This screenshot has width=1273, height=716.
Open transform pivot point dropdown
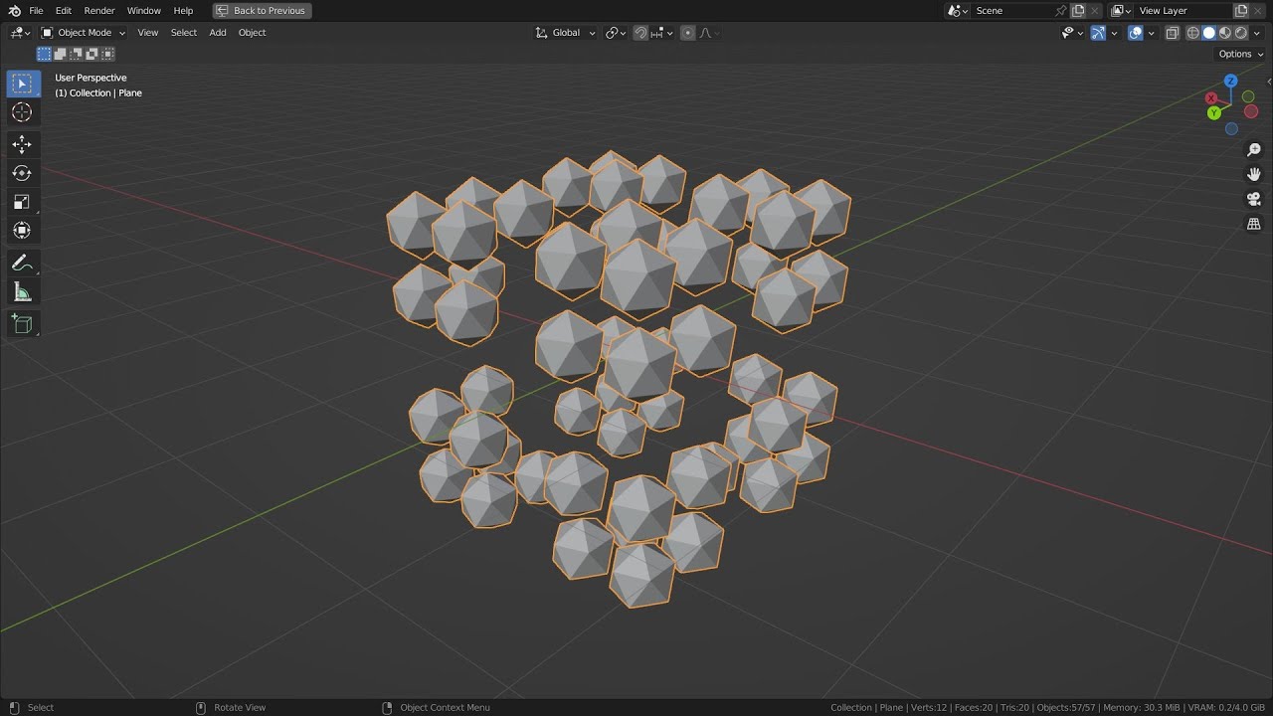tap(617, 33)
